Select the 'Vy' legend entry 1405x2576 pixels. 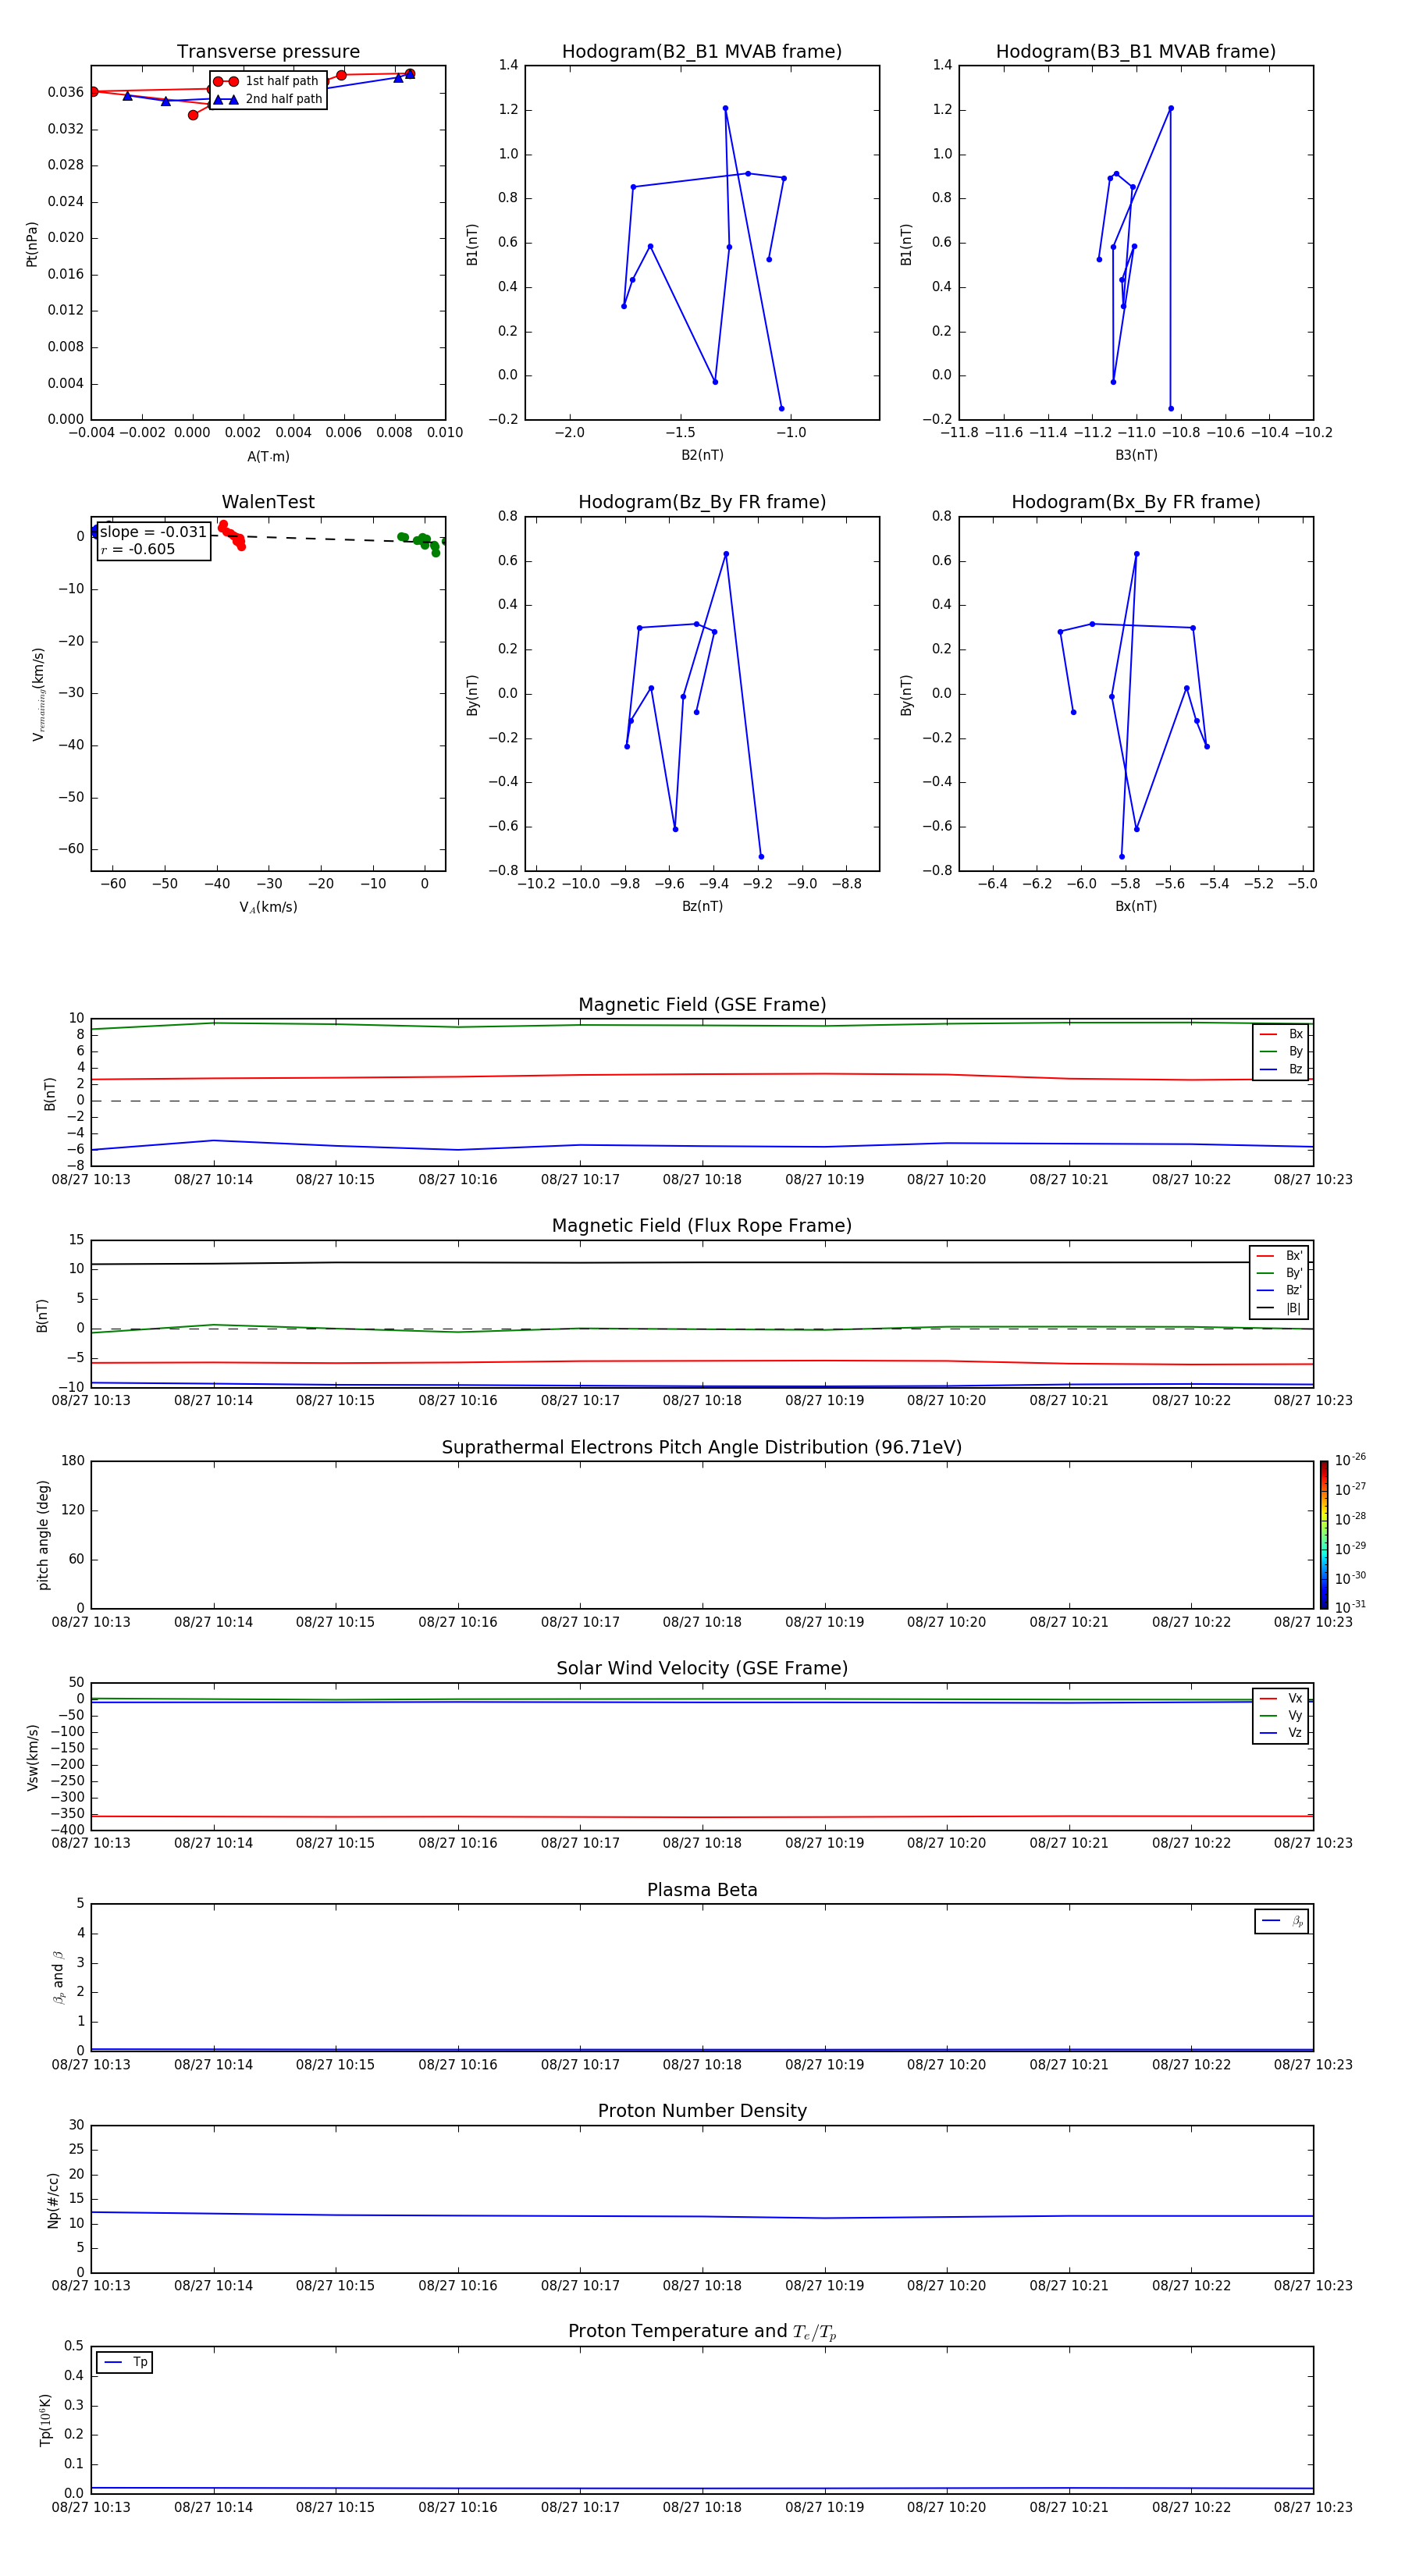point(1281,1715)
